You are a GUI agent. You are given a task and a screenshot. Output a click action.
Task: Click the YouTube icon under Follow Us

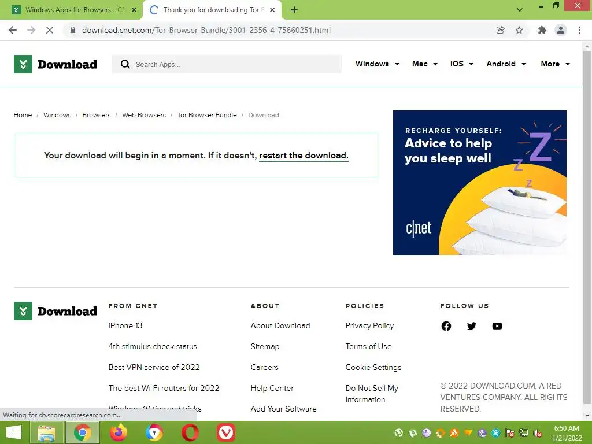(x=497, y=326)
